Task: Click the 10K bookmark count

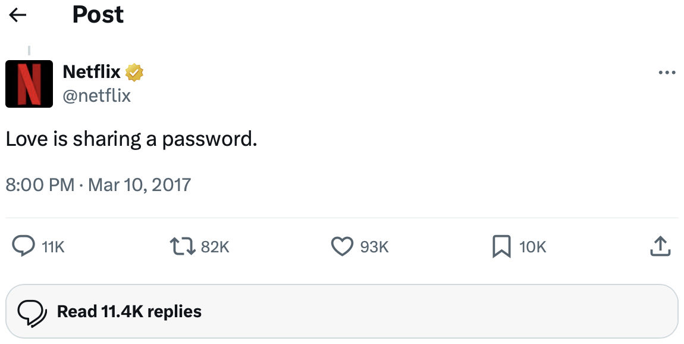Action: pos(532,246)
